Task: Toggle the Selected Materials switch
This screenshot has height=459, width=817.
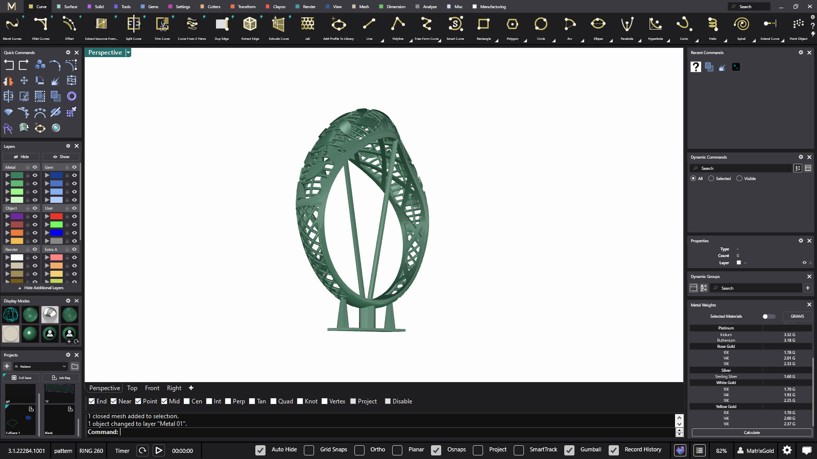Action: 768,316
